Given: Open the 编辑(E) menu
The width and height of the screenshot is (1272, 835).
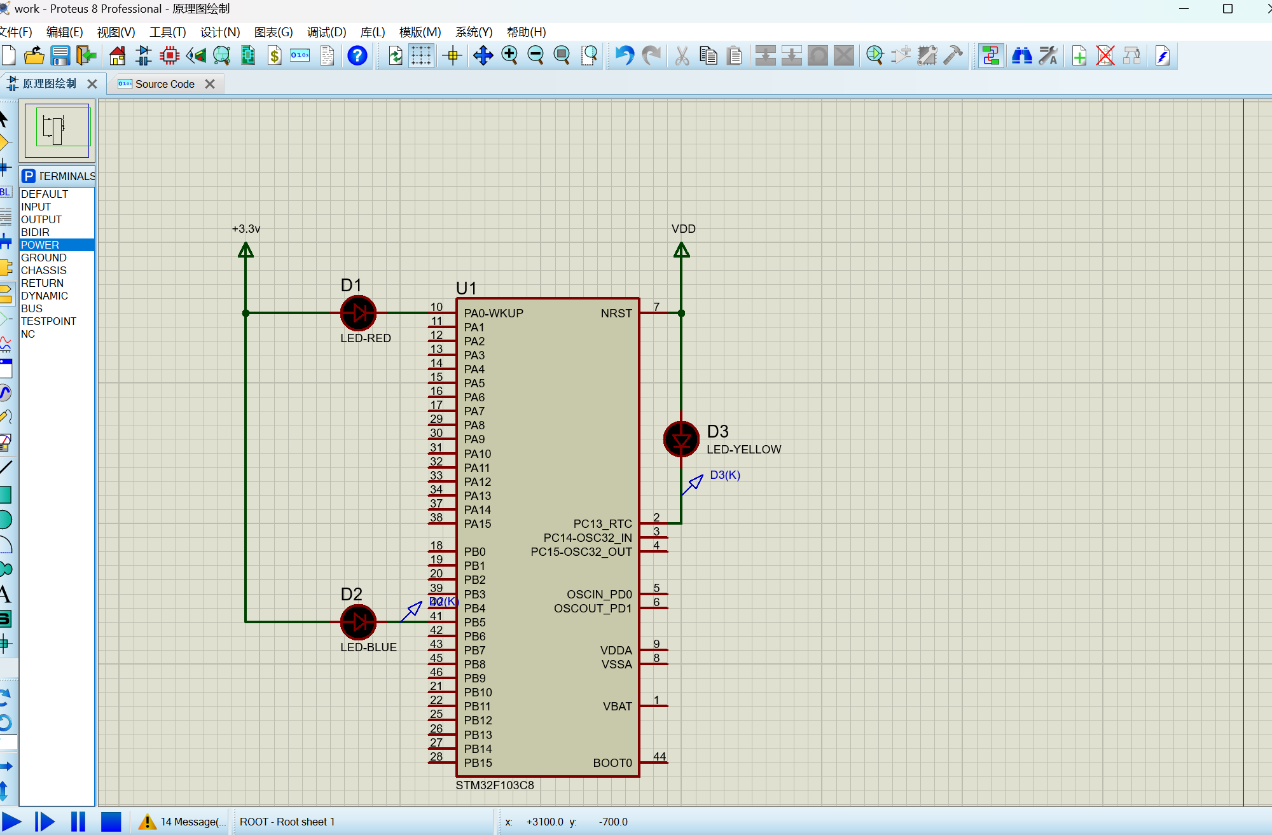Looking at the screenshot, I should pyautogui.click(x=65, y=32).
